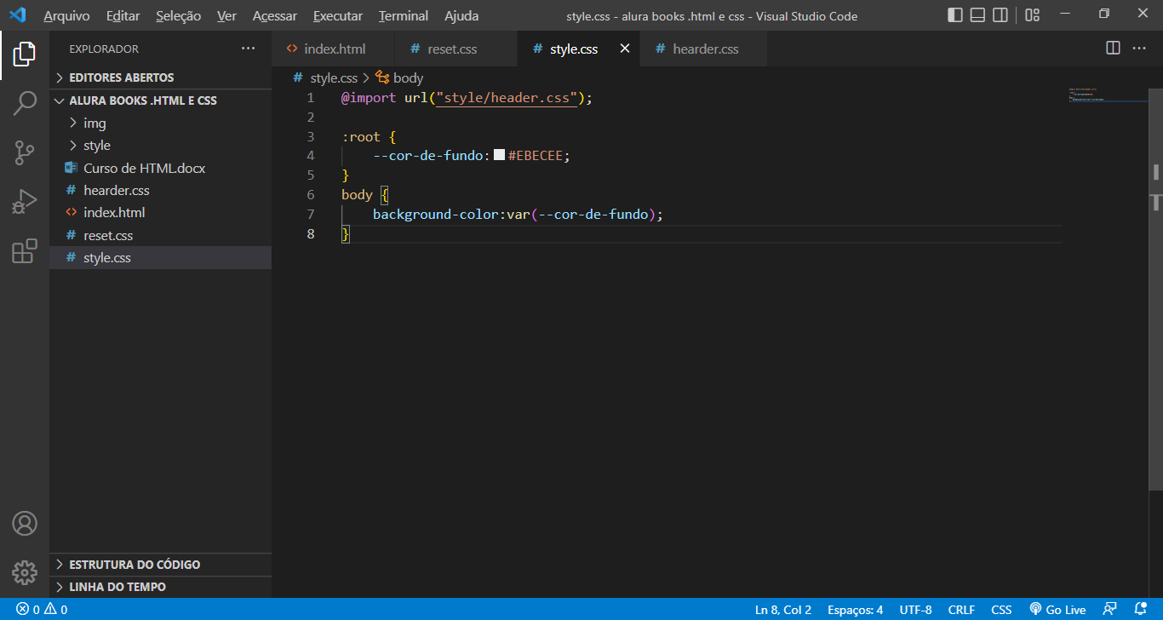Open the Ver menu
Screen dimensions: 1163x620
click(x=226, y=15)
